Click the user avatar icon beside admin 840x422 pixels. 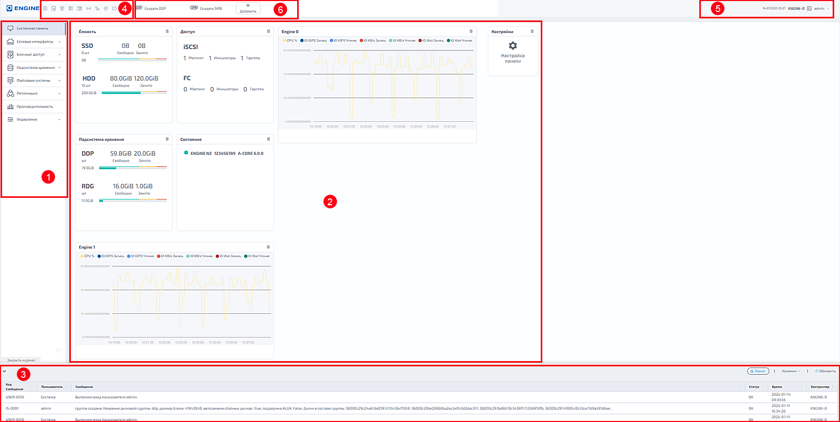(x=809, y=8)
